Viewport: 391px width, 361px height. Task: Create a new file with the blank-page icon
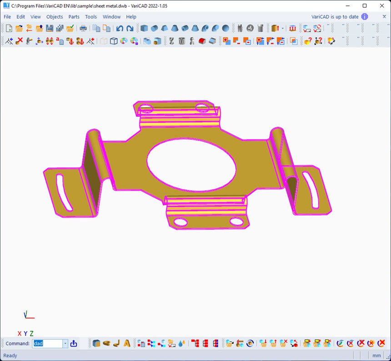tap(9, 28)
